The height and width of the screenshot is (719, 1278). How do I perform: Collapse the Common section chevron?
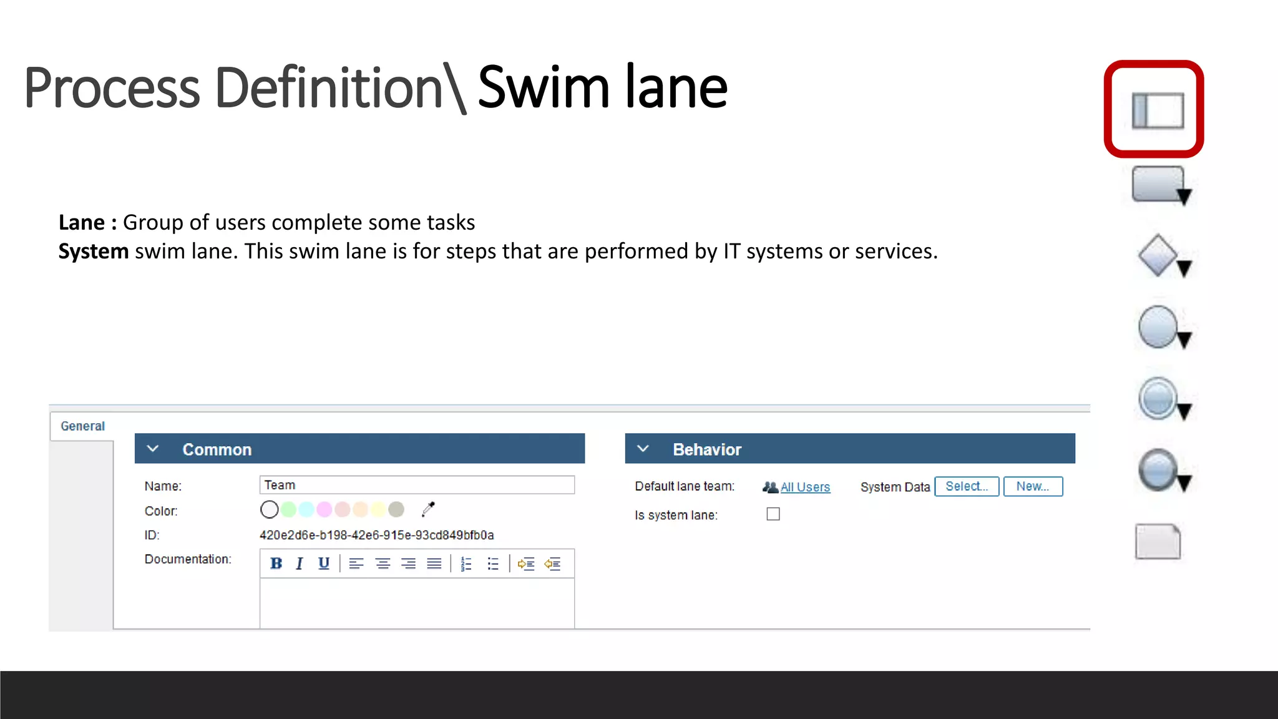[153, 449]
